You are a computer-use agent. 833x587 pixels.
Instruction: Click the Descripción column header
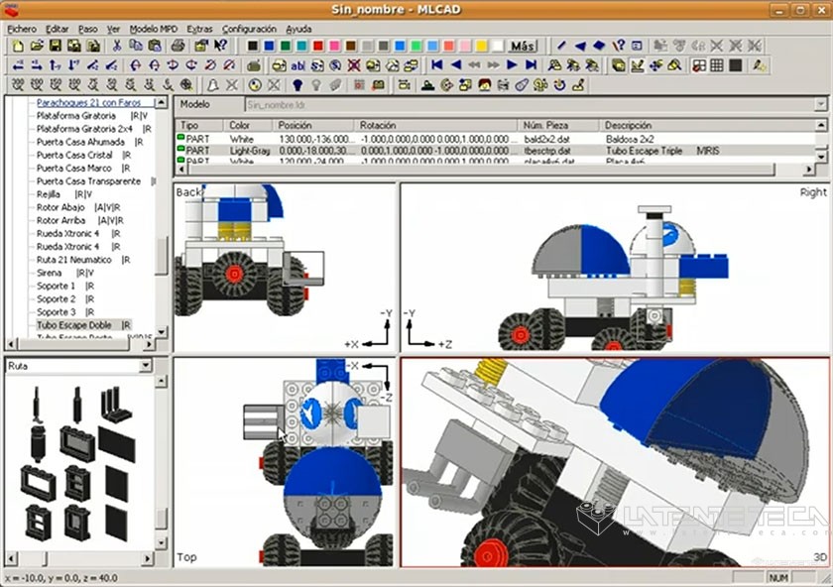(627, 126)
